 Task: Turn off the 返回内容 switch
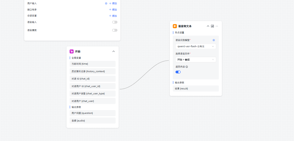point(178,72)
